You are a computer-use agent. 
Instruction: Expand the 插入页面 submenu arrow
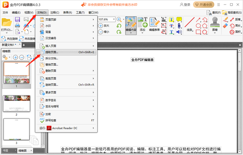(x=93, y=46)
